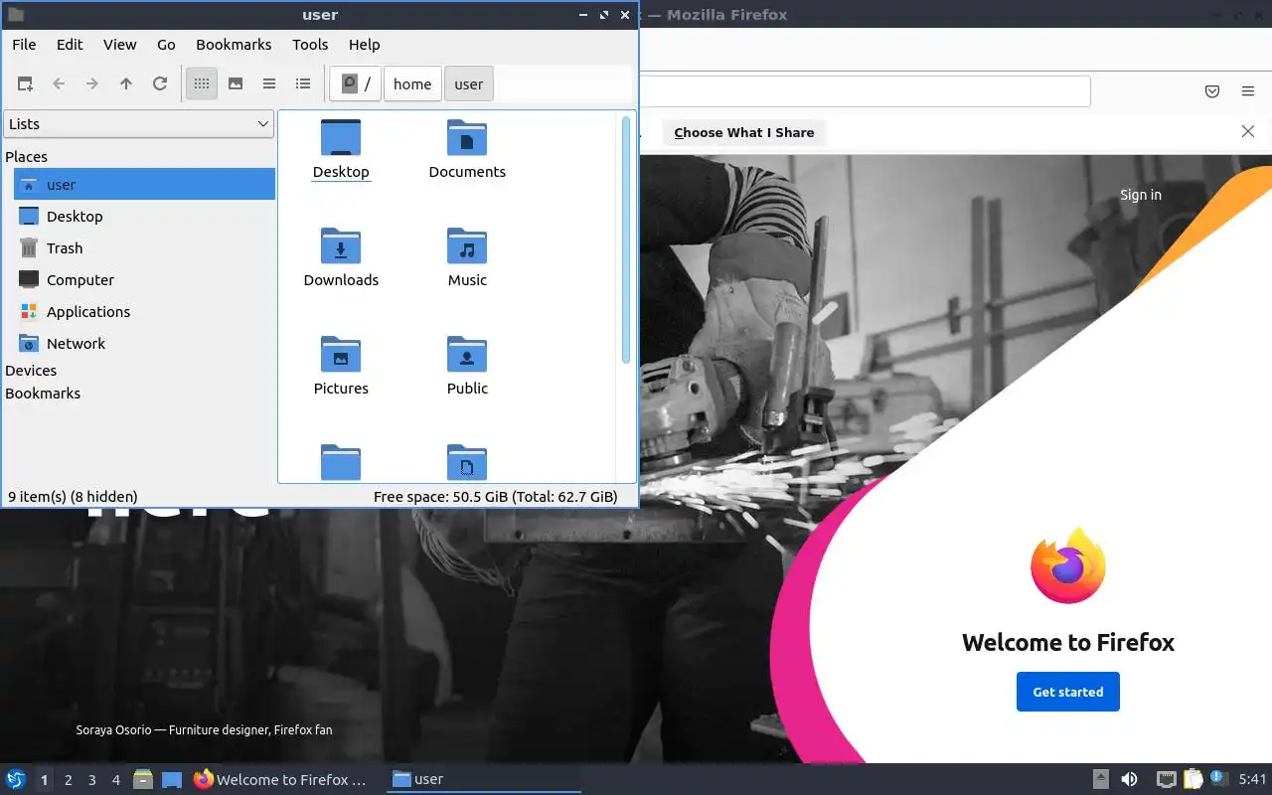The image size is (1272, 795).
Task: Click the 'user' path button
Action: tap(469, 84)
